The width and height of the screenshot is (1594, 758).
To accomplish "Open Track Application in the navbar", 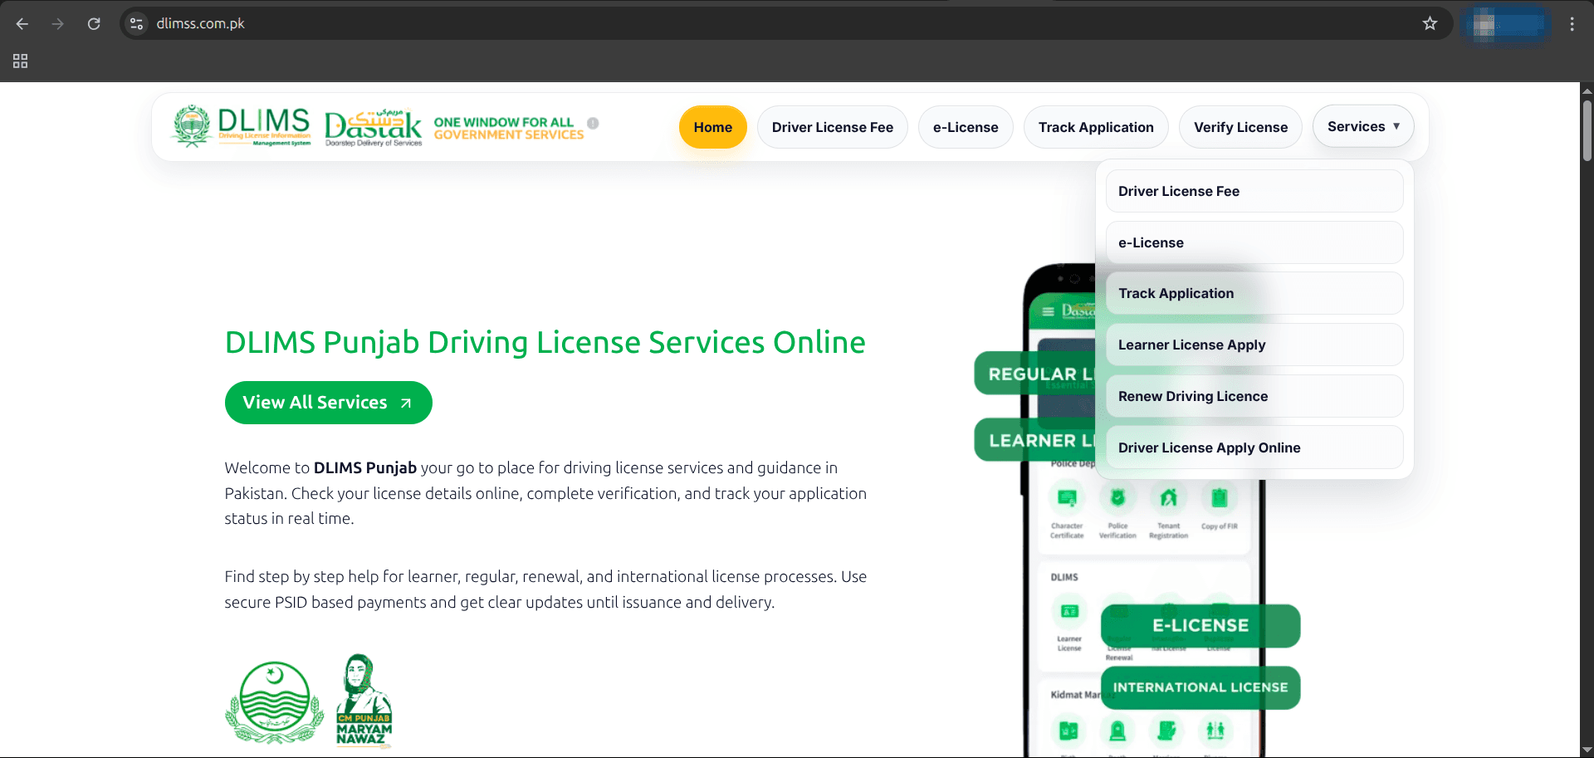I will [x=1096, y=127].
